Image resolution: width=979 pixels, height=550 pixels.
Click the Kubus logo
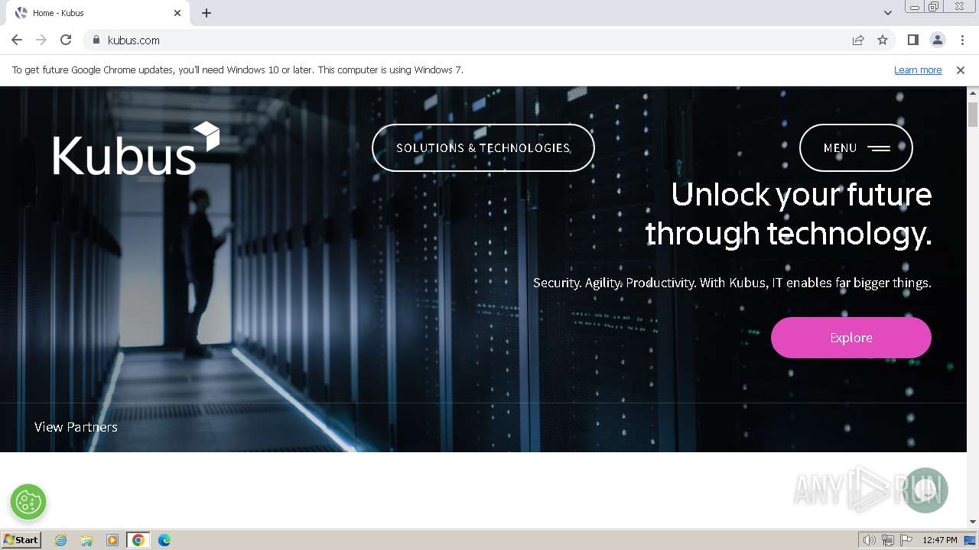click(136, 148)
